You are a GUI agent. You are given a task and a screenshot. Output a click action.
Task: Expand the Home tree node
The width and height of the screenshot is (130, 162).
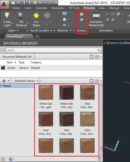pyautogui.click(x=1, y=86)
